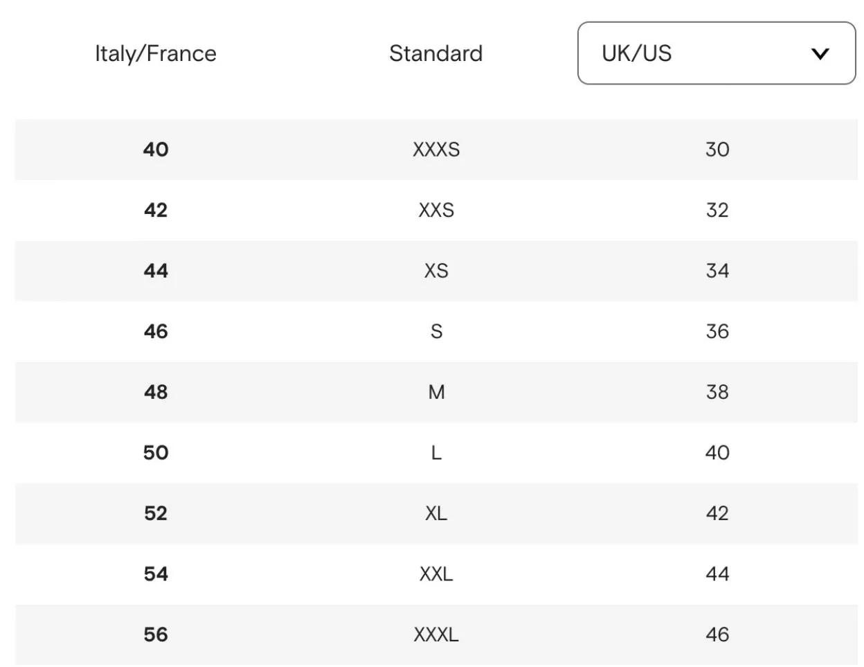
Task: Click the L standard size label
Action: coord(436,452)
